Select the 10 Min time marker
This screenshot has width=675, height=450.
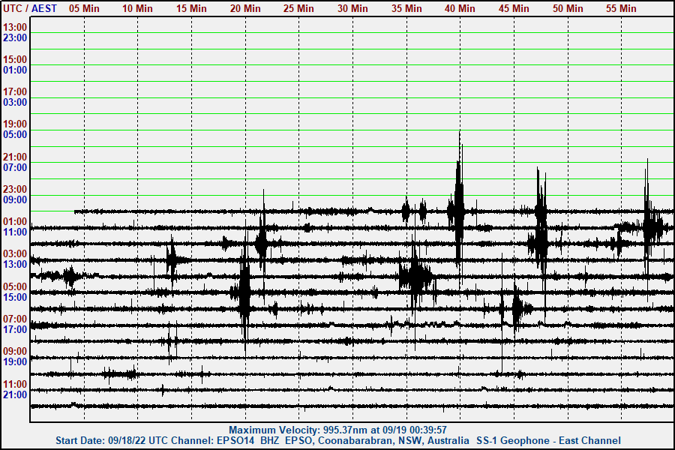tap(138, 8)
